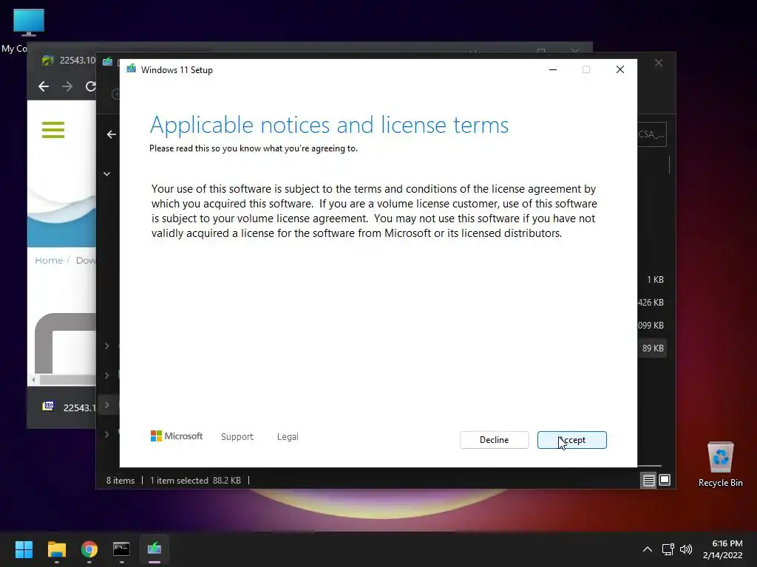Open the Recycle Bin desktop icon
757x567 pixels.
720,464
